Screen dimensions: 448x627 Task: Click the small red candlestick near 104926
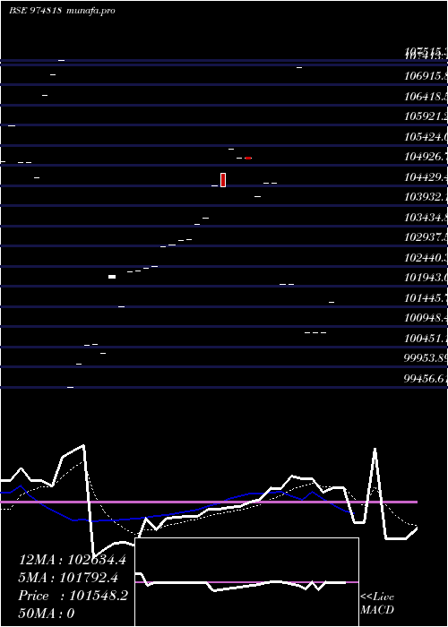pos(248,158)
